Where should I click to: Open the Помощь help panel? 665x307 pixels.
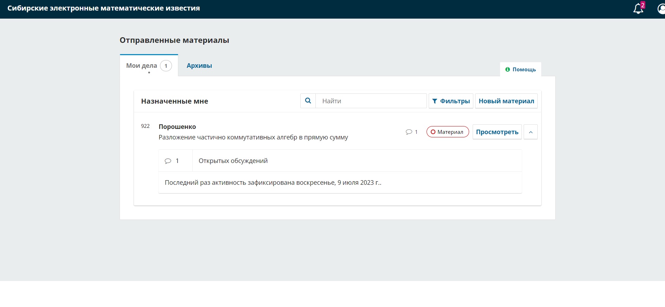coord(520,70)
